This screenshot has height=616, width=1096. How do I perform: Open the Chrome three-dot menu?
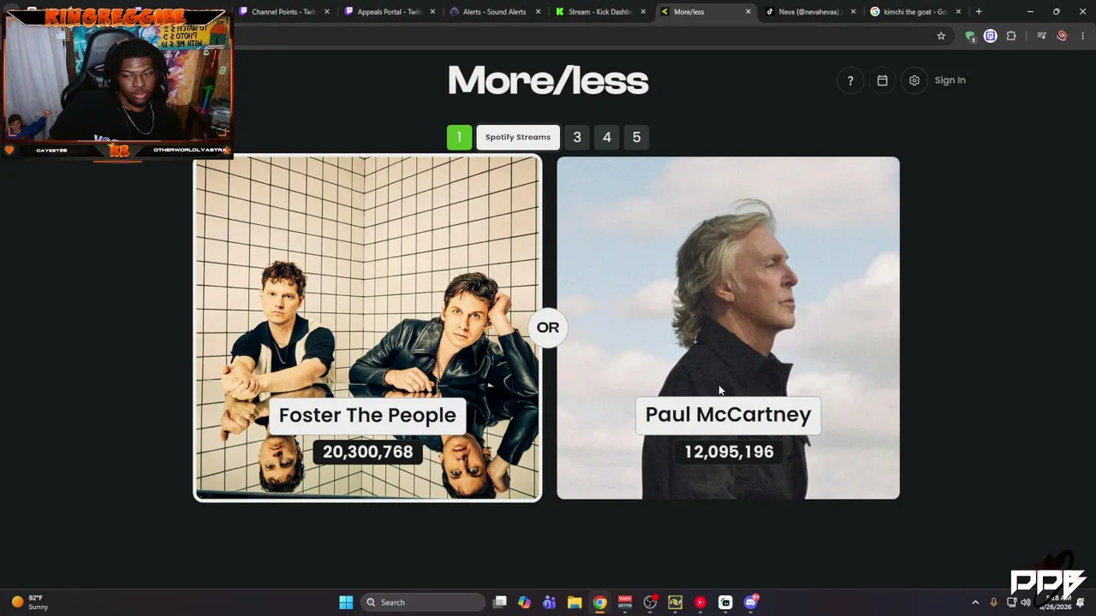click(1082, 36)
